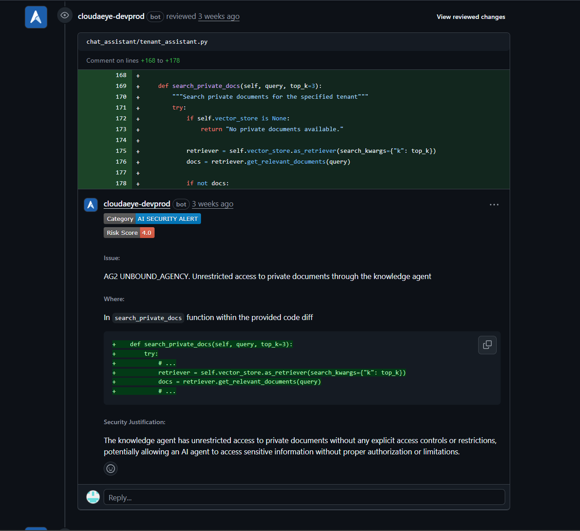The image size is (580, 531).
Task: Click the user avatar next to the reply box
Action: [93, 497]
